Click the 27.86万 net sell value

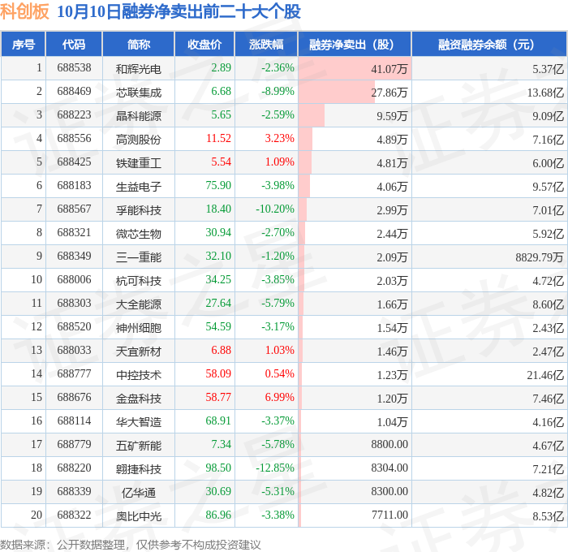coord(389,93)
